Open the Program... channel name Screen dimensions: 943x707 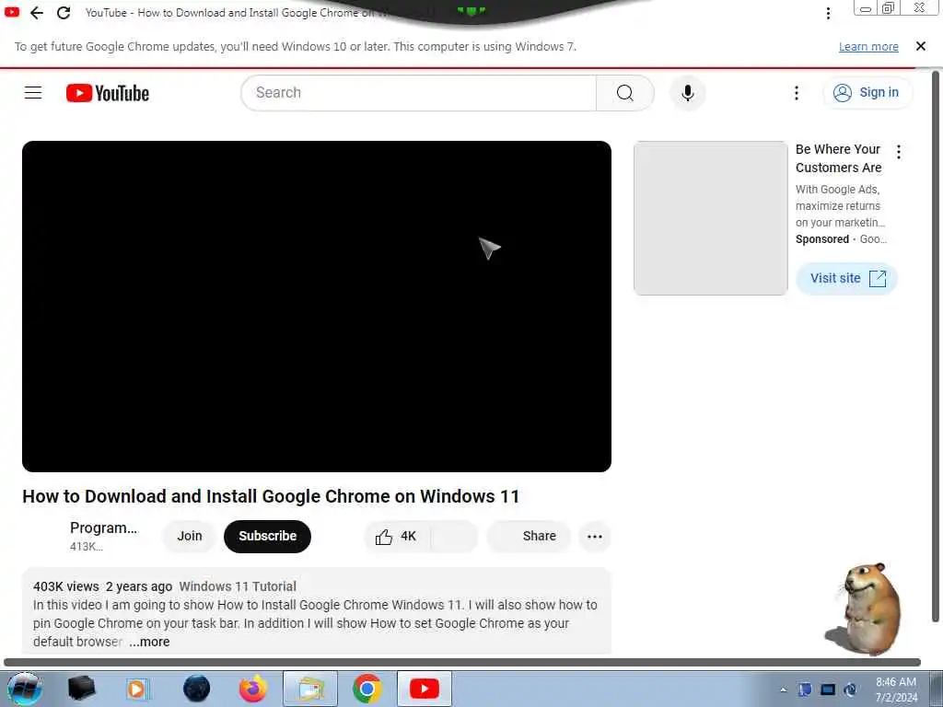[x=103, y=527]
